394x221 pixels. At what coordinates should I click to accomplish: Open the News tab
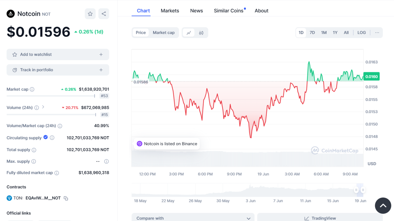coord(197,11)
